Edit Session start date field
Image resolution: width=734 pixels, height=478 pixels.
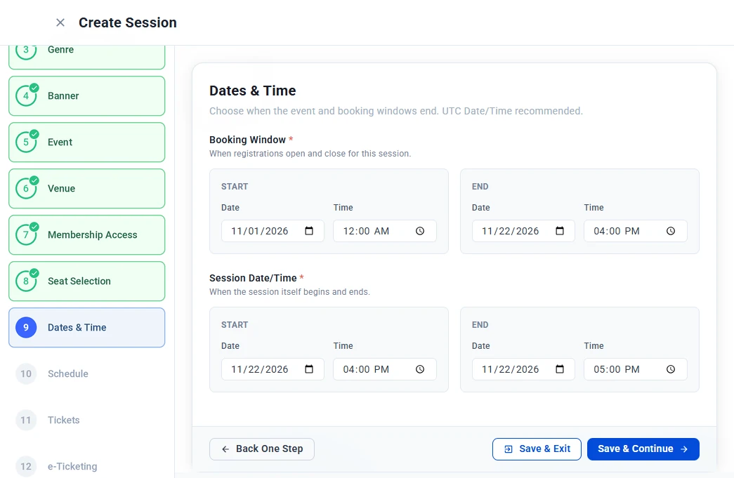(273, 369)
